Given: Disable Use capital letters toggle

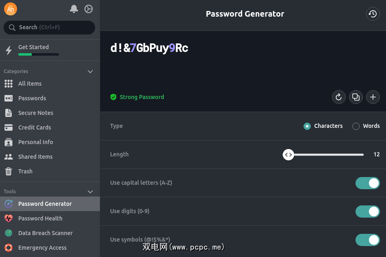Looking at the screenshot, I should [367, 183].
